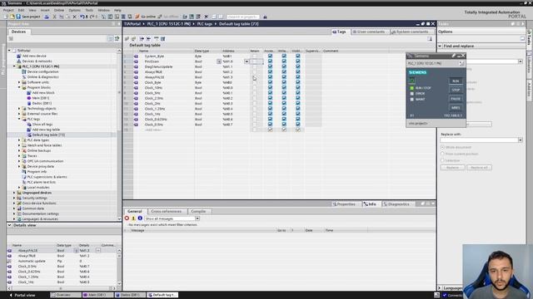Expand the Watch and force tables node
This screenshot has width=533, height=299.
[19, 145]
